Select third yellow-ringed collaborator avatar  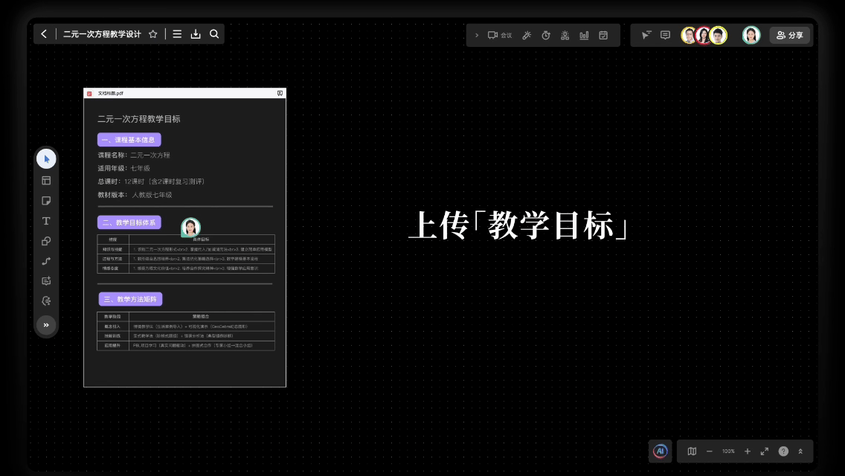[719, 35]
